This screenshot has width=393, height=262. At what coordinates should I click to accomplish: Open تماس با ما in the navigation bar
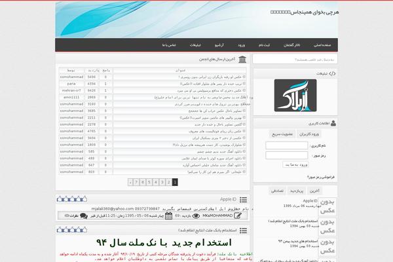[x=169, y=45]
